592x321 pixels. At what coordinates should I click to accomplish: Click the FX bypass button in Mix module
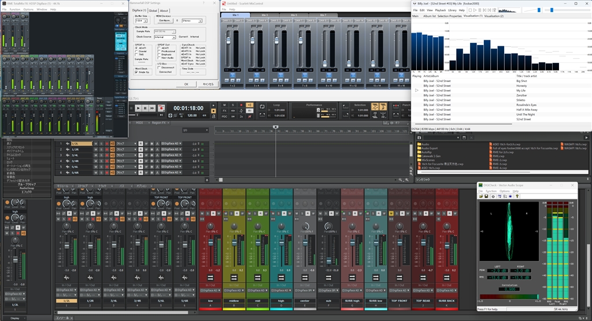[x=224, y=110]
